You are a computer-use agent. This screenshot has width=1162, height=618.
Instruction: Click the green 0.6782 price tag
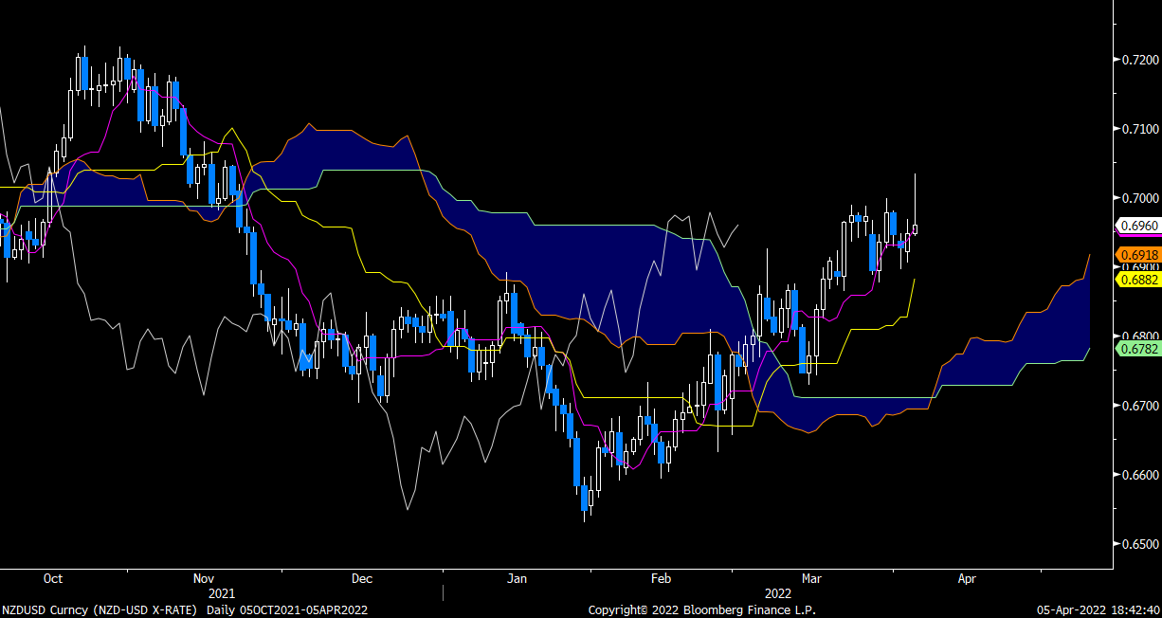click(1136, 349)
